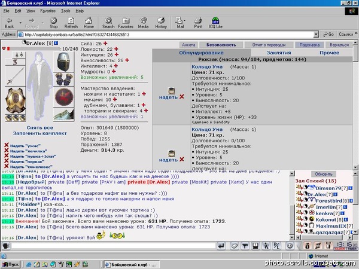This screenshot has width=359, height=269.
Task: Expand the address bar dropdown
Action: [316, 35]
